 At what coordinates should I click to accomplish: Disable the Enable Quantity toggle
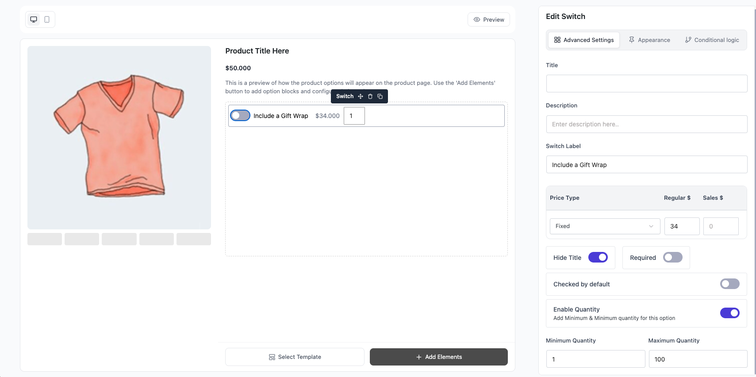730,313
